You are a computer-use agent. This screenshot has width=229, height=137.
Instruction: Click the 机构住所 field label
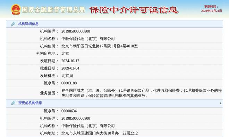click(49, 46)
